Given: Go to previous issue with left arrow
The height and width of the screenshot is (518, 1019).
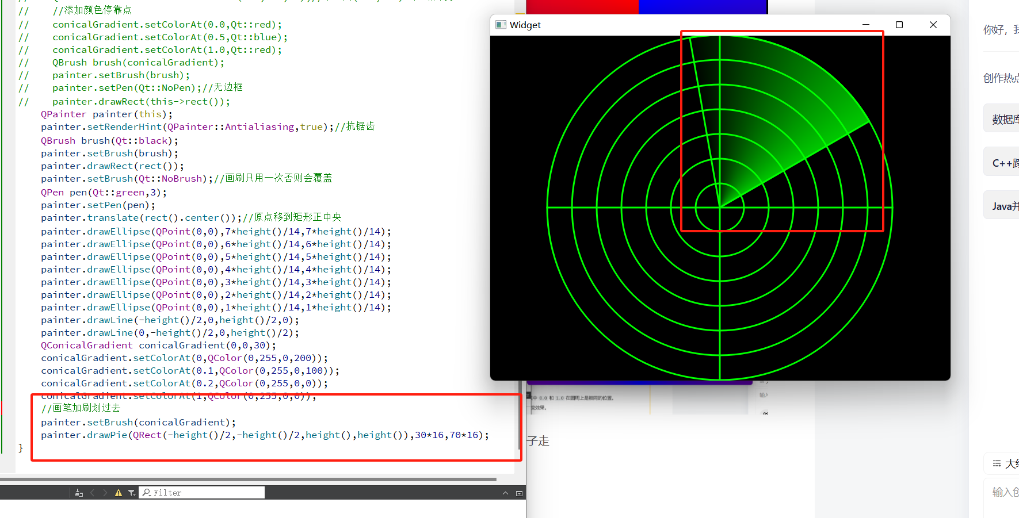Looking at the screenshot, I should [x=92, y=493].
